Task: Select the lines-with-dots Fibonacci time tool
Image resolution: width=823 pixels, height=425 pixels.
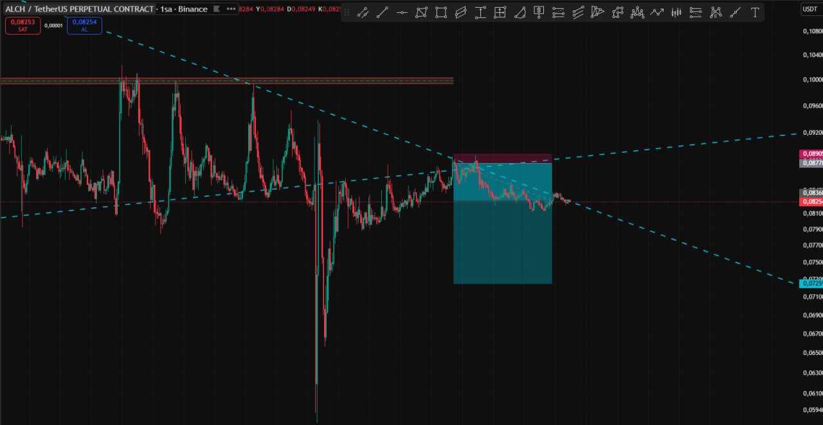Action: (696, 12)
